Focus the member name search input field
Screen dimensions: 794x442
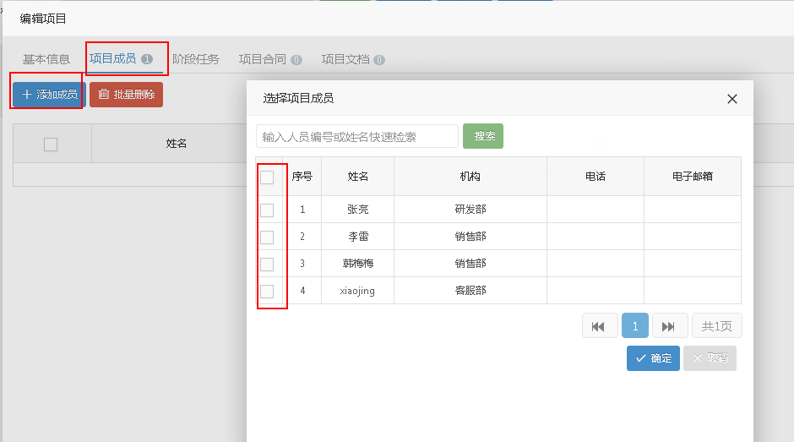[356, 136]
